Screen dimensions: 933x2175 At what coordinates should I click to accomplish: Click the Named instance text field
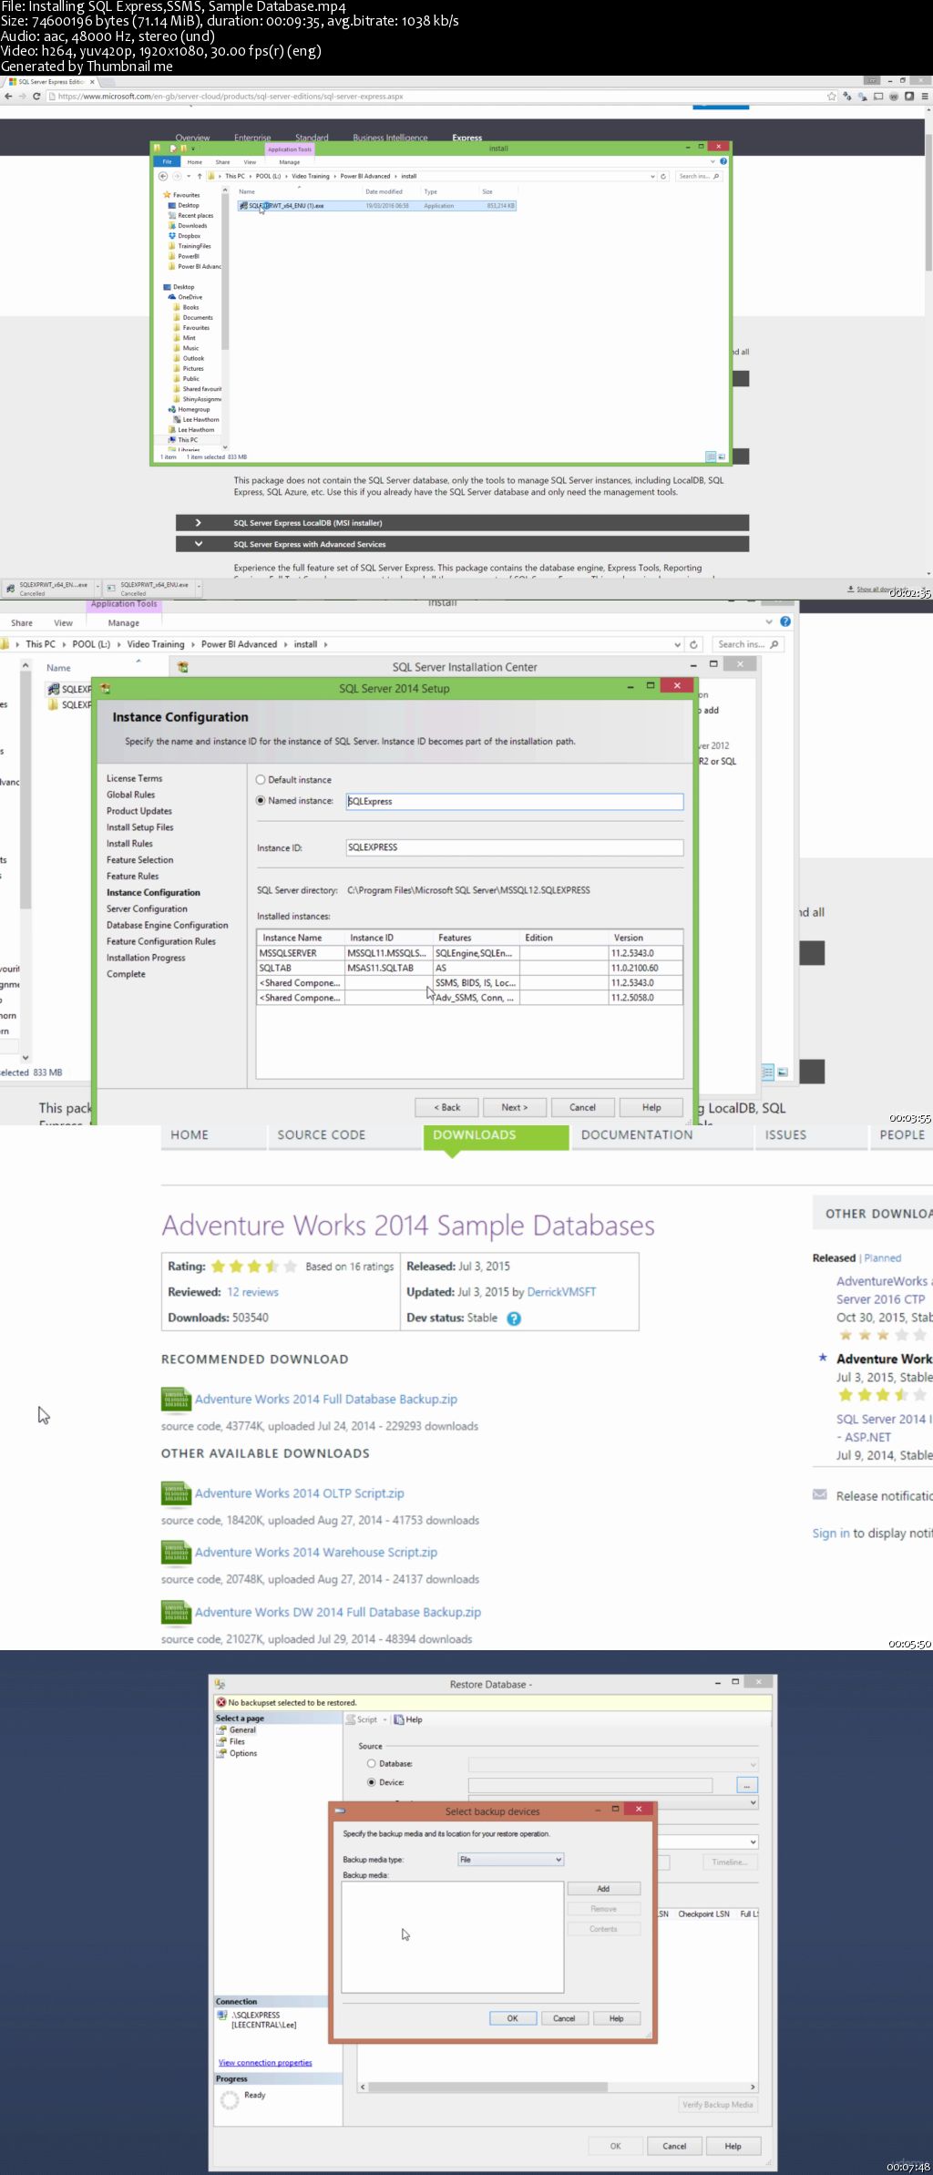tap(514, 802)
